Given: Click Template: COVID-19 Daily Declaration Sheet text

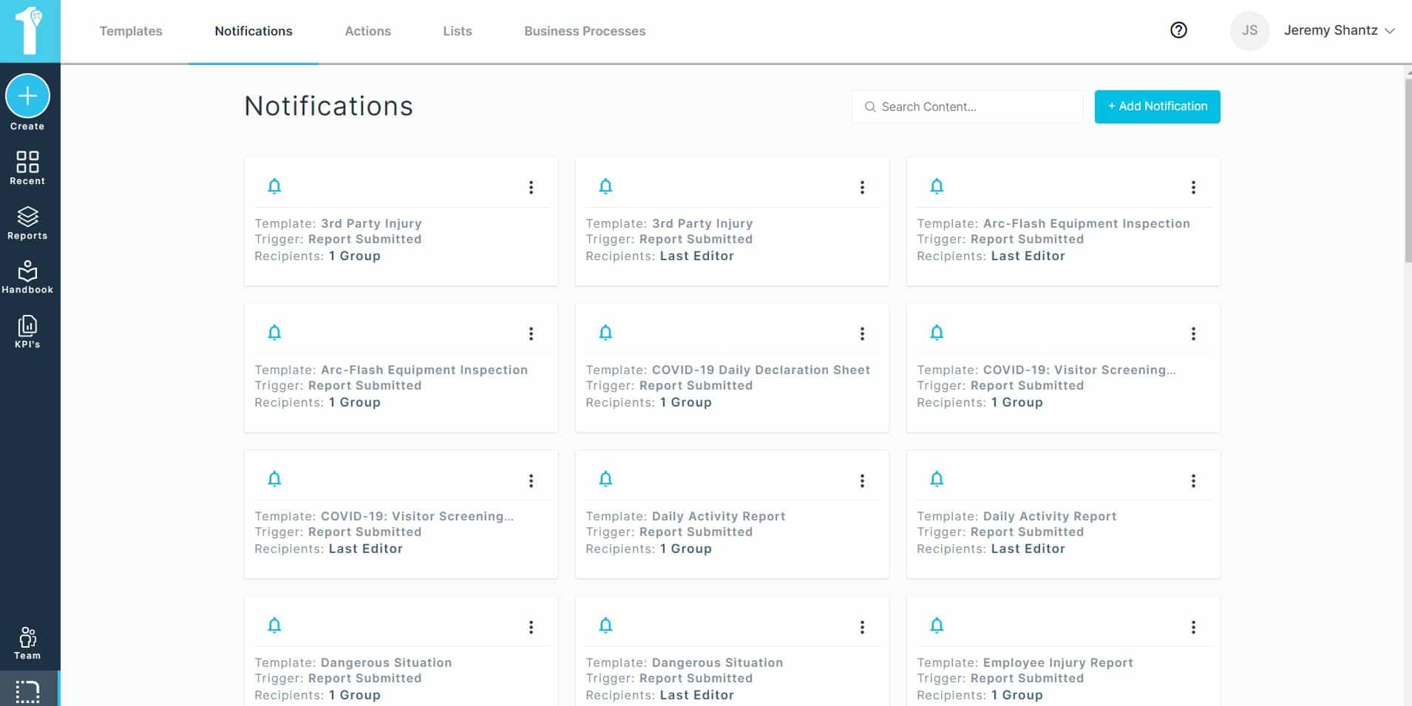Looking at the screenshot, I should (727, 370).
